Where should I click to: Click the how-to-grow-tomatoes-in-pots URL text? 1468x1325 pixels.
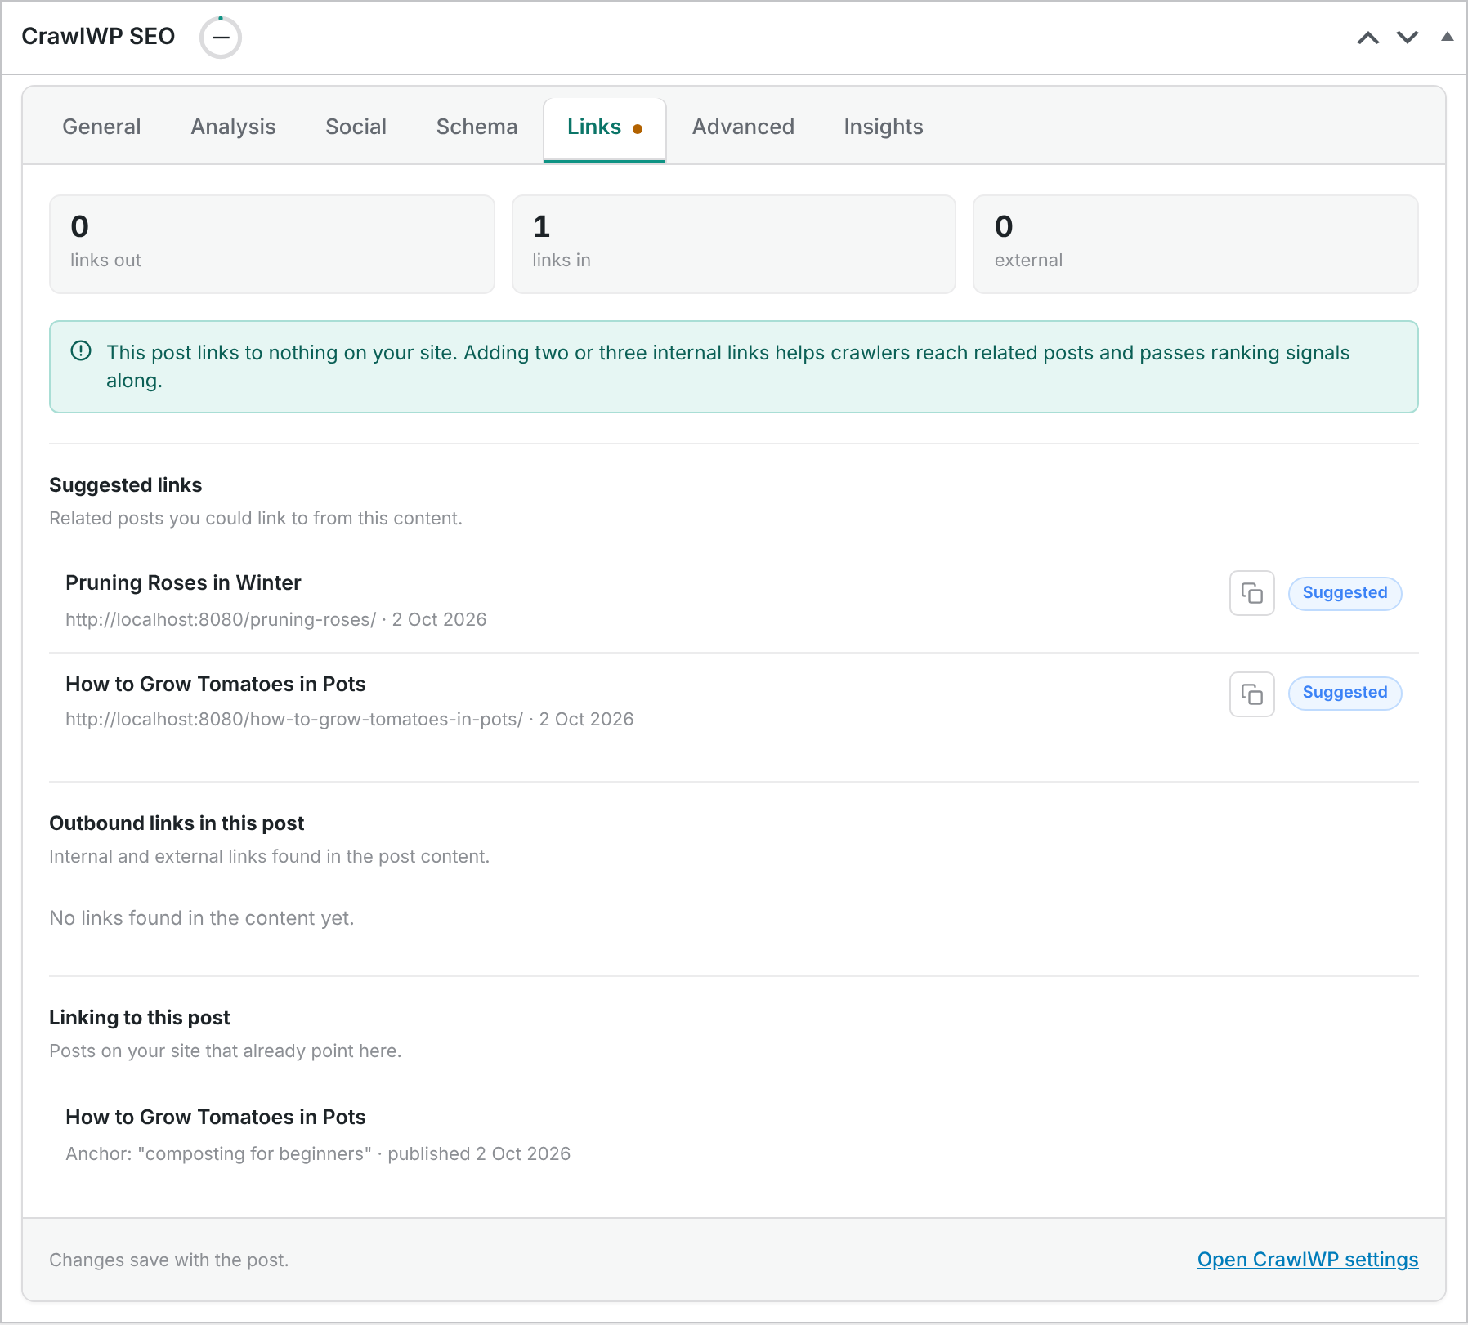click(x=294, y=719)
